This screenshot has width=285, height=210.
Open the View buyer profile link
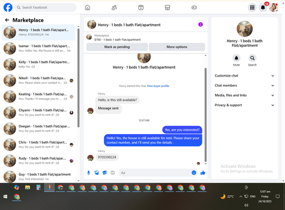click(x=158, y=86)
